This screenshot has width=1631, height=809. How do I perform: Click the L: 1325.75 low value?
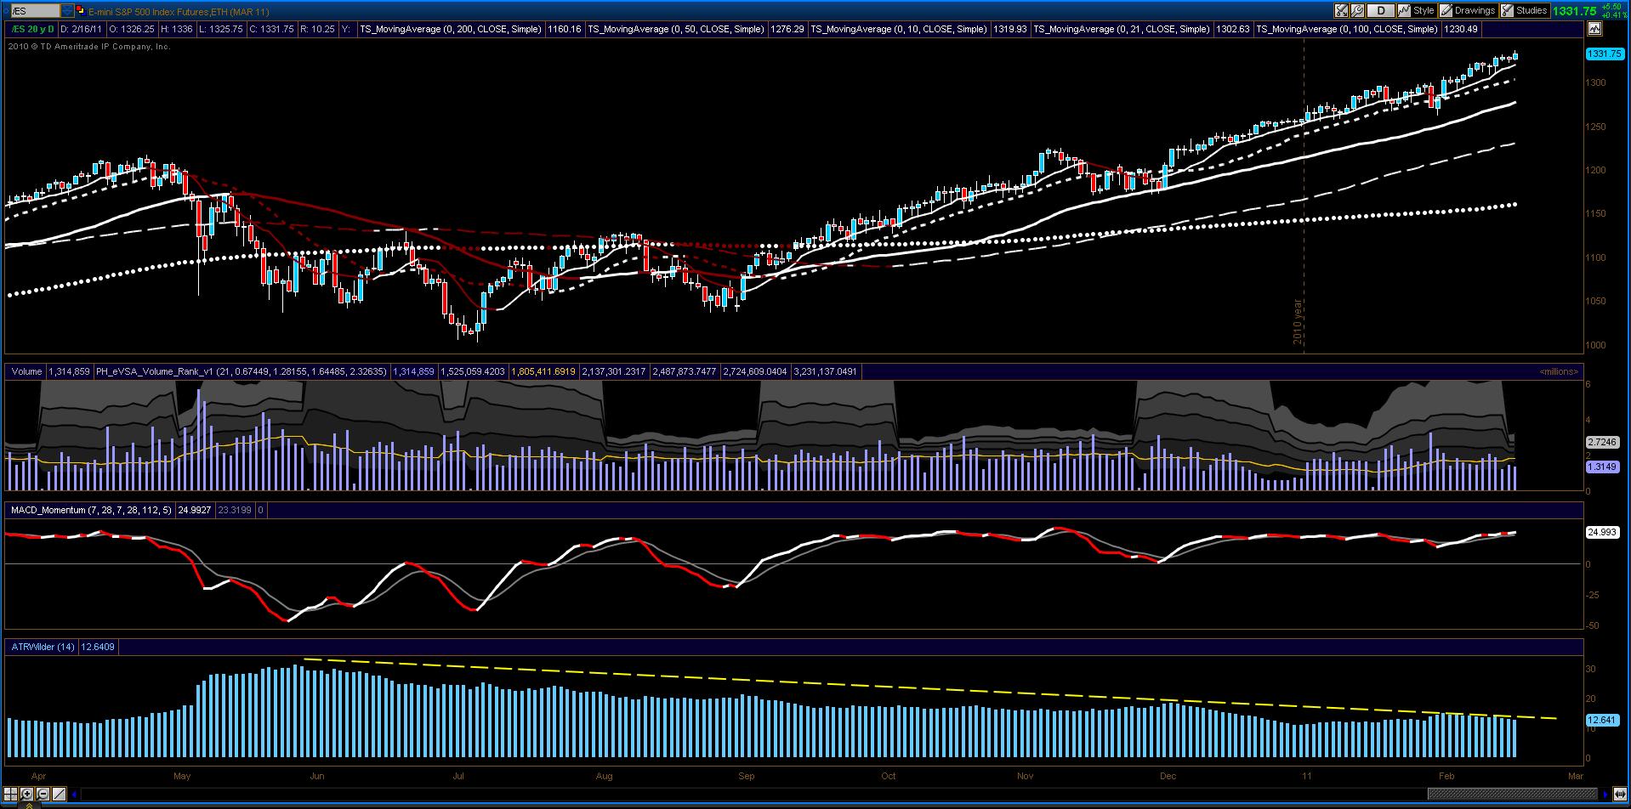click(x=222, y=29)
